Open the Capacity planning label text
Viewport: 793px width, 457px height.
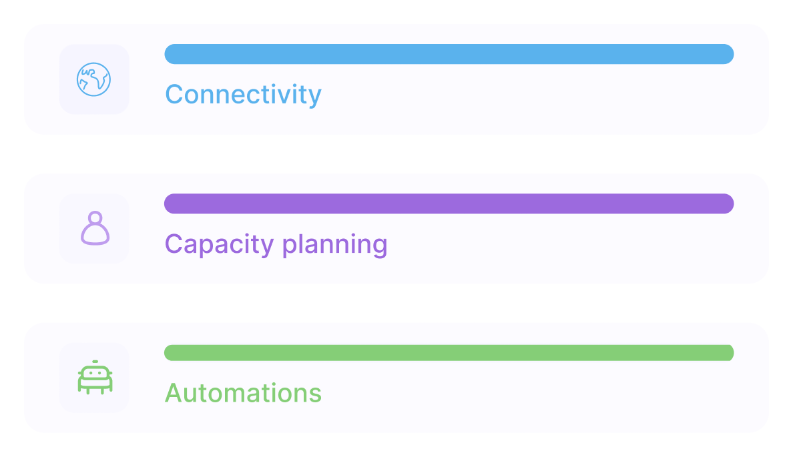point(276,244)
